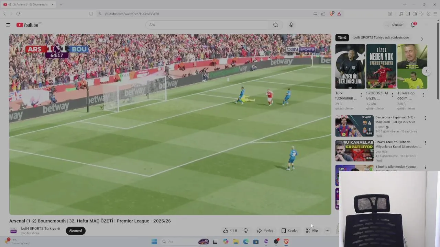Go to the YouTube home logo
This screenshot has height=247, width=440.
pos(27,25)
